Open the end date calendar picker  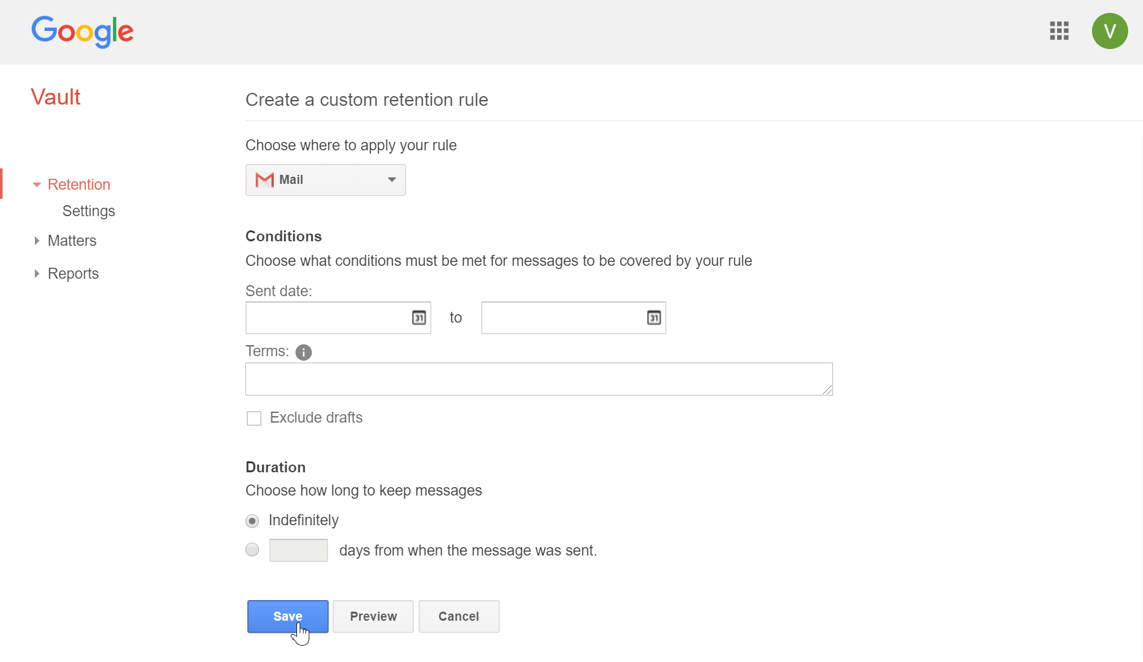pyautogui.click(x=654, y=317)
